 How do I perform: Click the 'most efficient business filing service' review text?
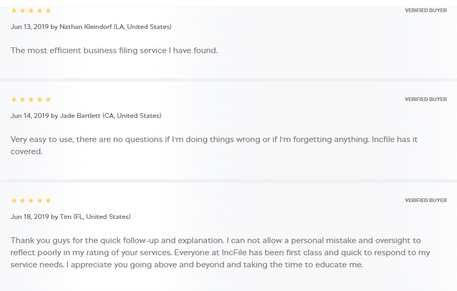point(114,51)
